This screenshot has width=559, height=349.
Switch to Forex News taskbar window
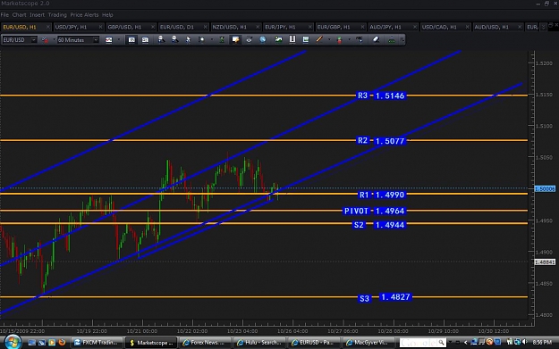[x=204, y=343]
